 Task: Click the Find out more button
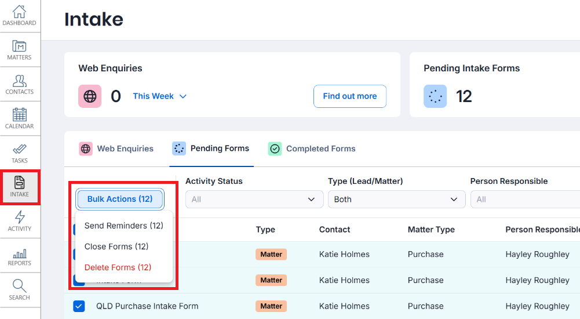tap(350, 96)
